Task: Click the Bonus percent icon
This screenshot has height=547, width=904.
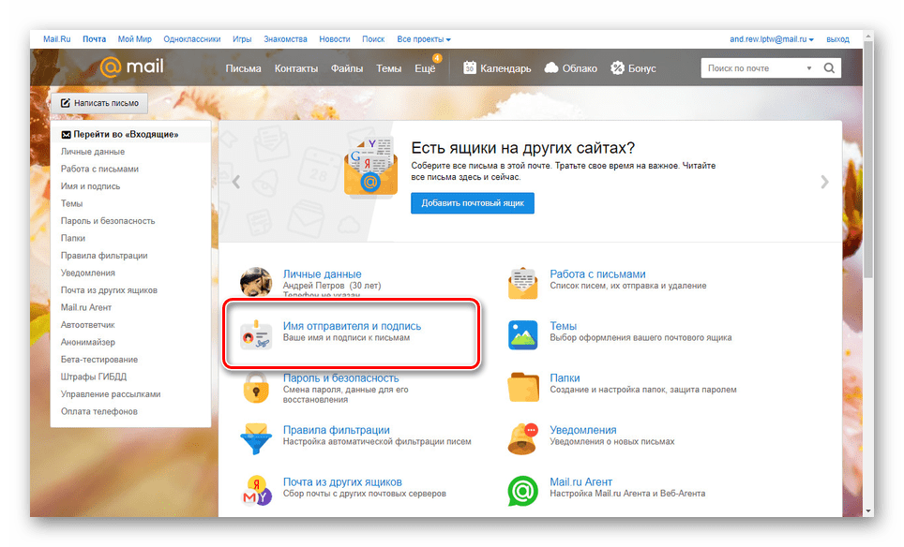Action: (x=618, y=68)
